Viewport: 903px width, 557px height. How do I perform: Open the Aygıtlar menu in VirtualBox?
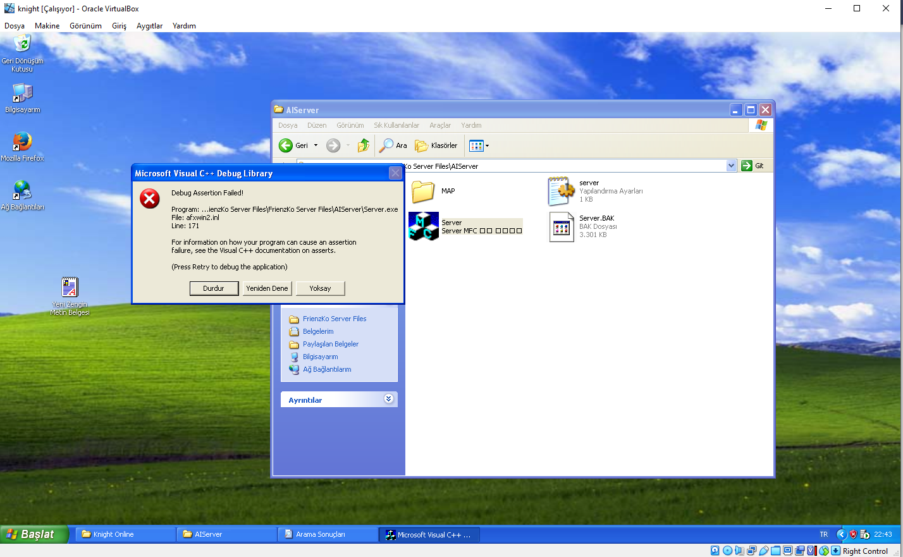click(149, 26)
